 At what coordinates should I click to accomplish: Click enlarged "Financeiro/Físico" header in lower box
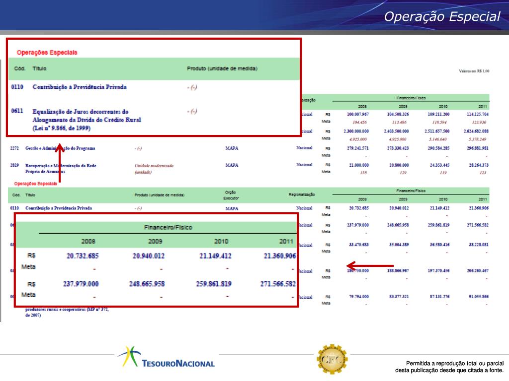coord(168,227)
